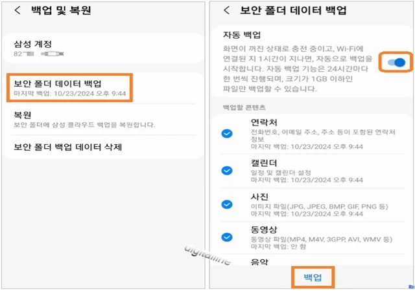Tap 동영상 파일(MP4, M4V, 3GPP, AVI, WMV 등) description

click(322, 239)
